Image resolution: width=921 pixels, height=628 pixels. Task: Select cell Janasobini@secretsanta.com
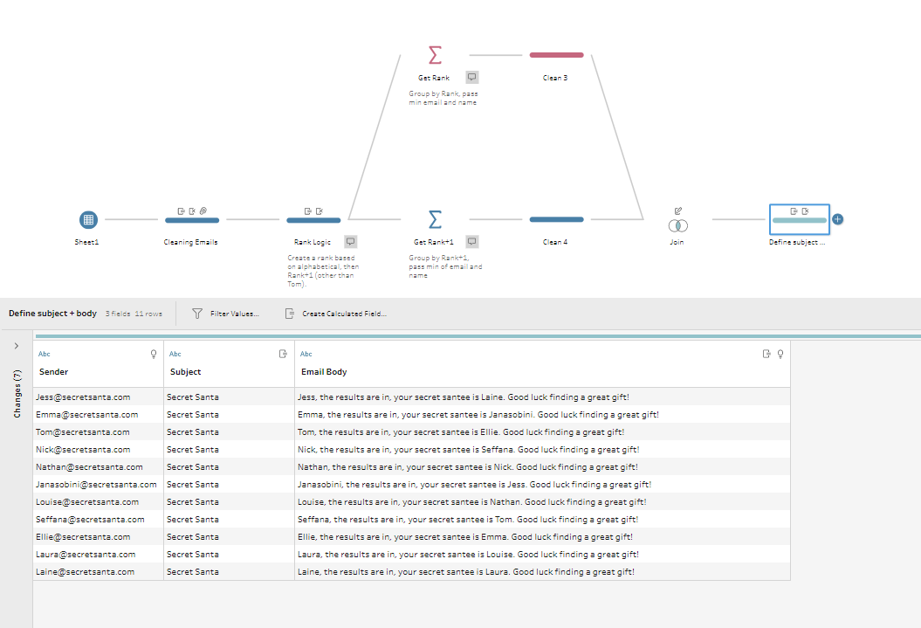(98, 485)
